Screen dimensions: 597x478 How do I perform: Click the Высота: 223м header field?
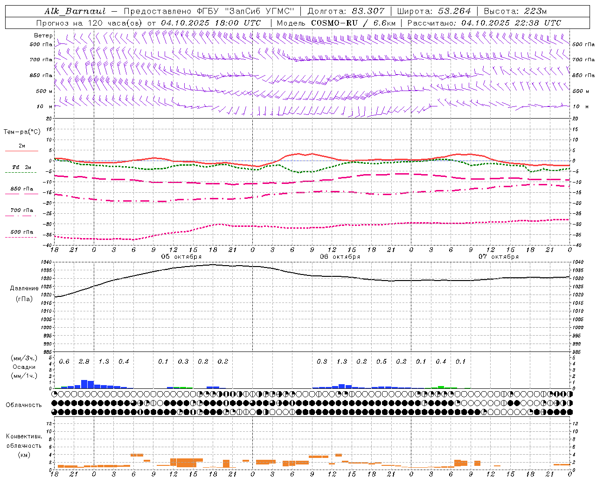(515, 11)
